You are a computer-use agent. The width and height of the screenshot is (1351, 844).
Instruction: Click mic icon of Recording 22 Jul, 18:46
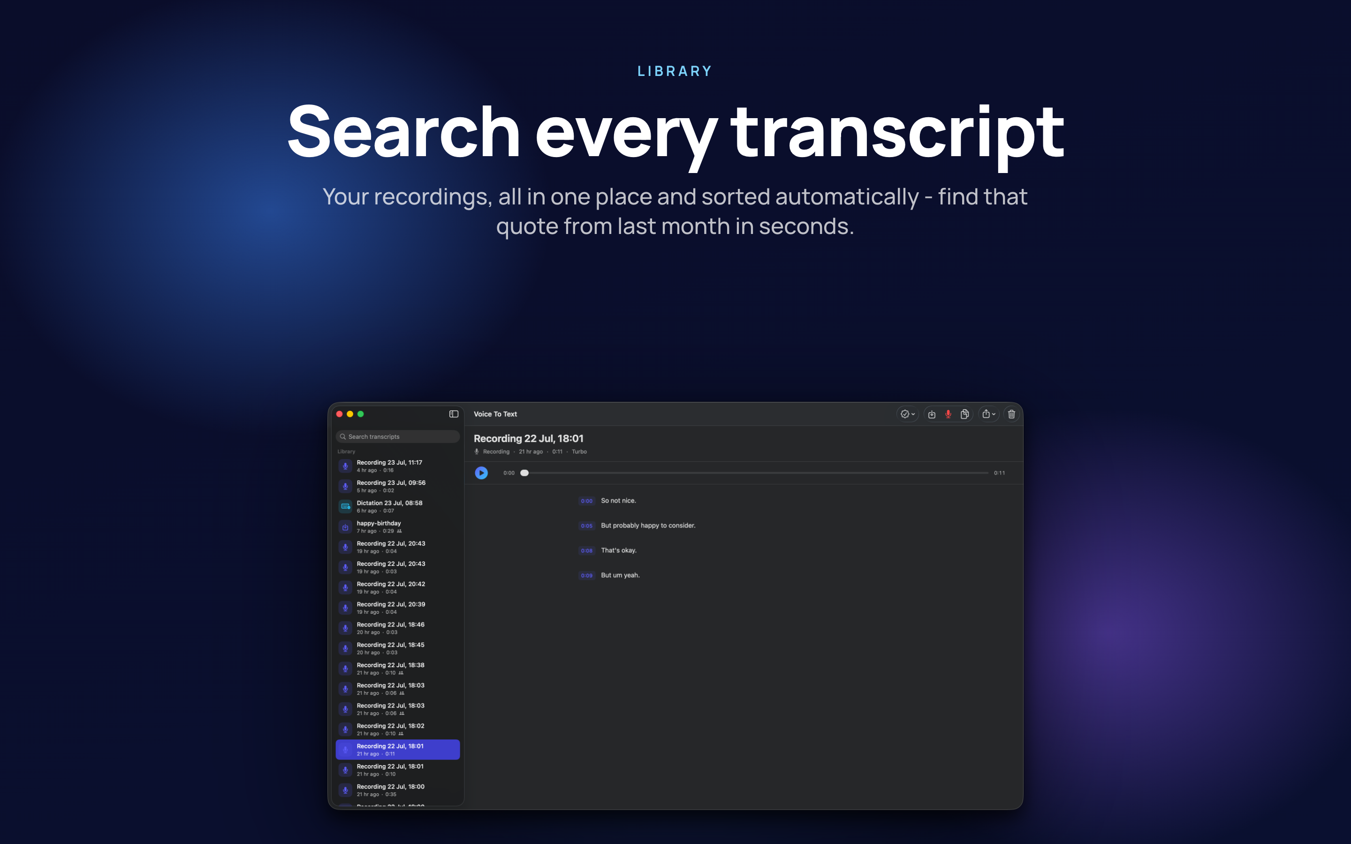346,628
